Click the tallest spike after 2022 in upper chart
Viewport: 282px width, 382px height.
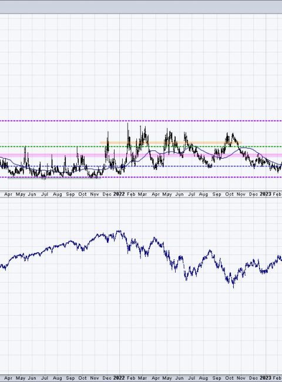[x=128, y=125]
